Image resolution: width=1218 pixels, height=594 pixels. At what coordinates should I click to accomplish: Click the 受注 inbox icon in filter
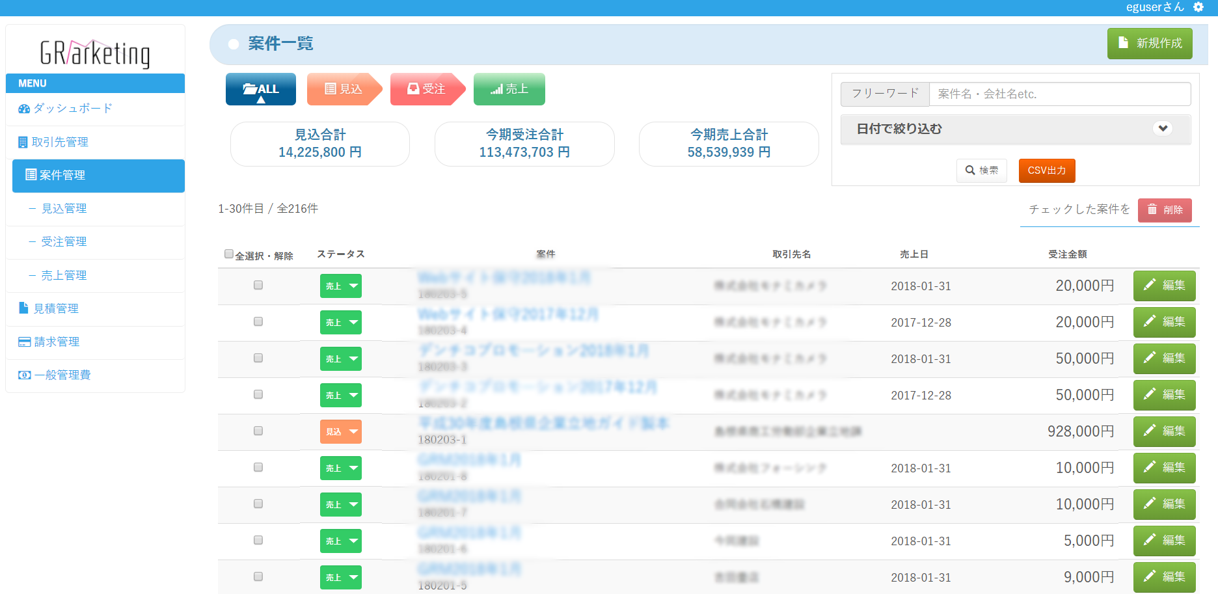pos(413,89)
